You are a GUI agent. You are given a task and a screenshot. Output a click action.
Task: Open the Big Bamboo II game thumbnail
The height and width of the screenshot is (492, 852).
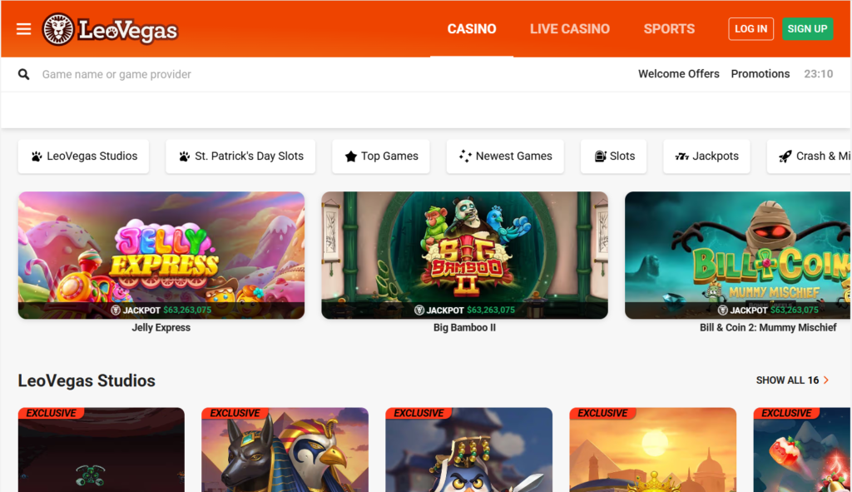pyautogui.click(x=464, y=255)
